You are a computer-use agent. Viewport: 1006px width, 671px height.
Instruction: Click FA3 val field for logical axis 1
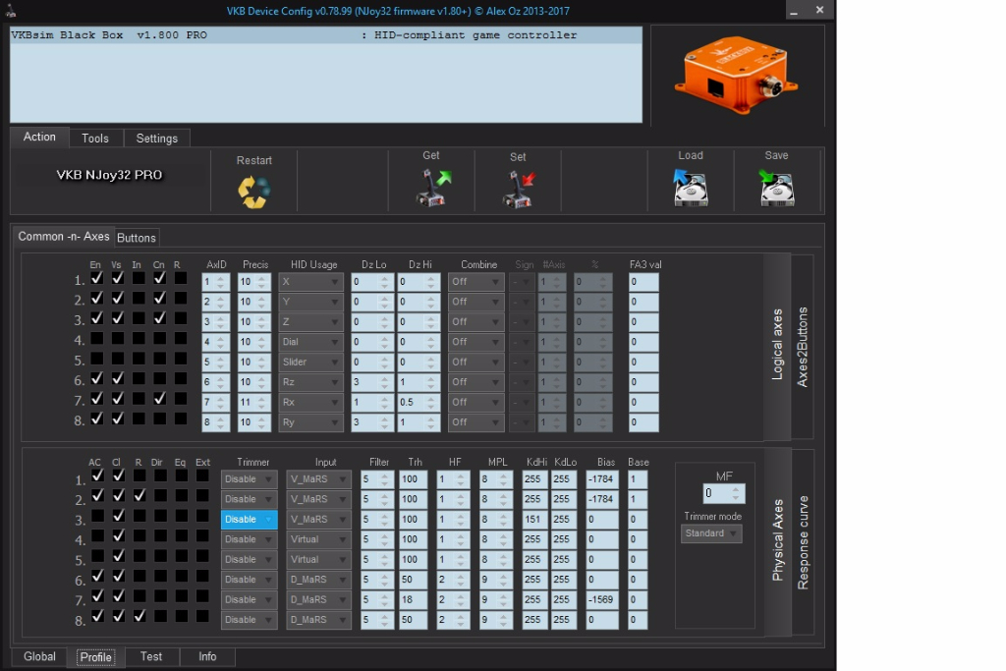(643, 282)
